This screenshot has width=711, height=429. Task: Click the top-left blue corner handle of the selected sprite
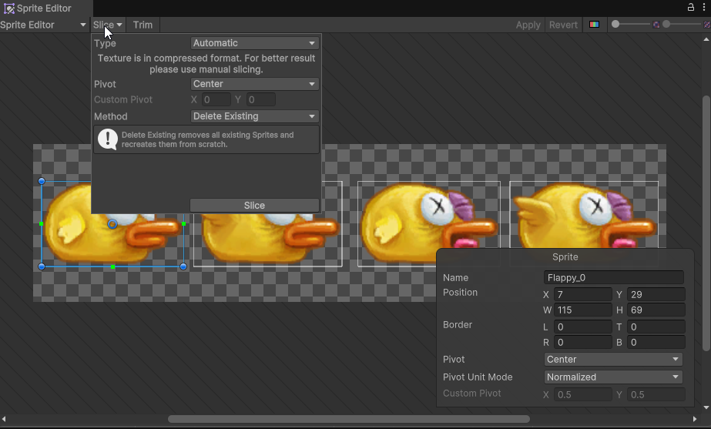42,181
